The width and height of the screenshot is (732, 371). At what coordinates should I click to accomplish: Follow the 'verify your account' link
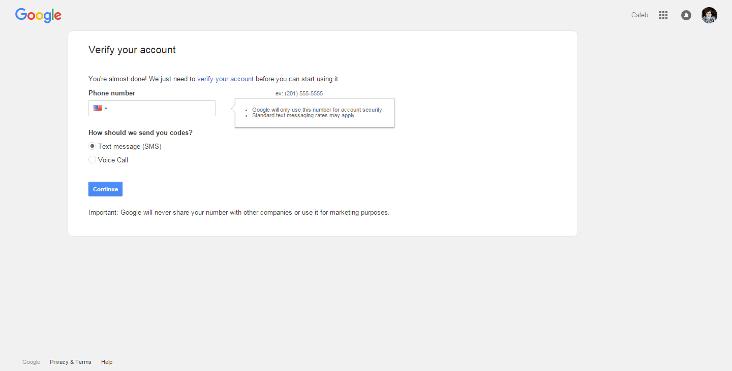225,79
